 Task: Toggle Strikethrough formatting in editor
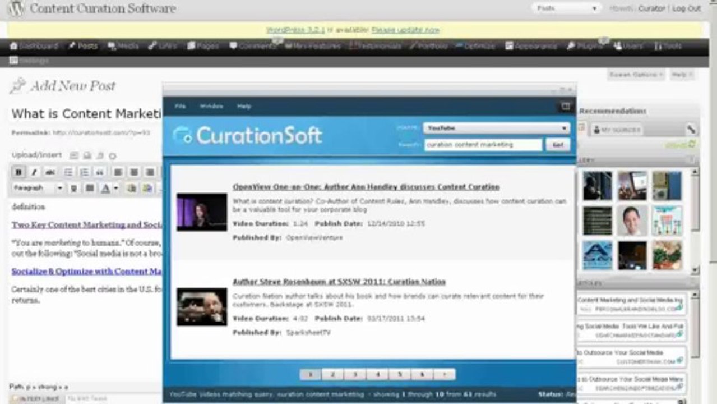(x=50, y=172)
